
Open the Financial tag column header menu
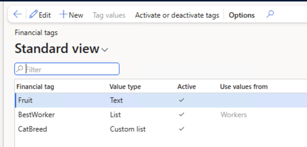coord(35,87)
